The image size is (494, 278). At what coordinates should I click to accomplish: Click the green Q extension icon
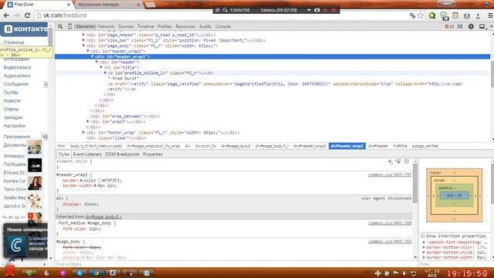click(x=432, y=15)
